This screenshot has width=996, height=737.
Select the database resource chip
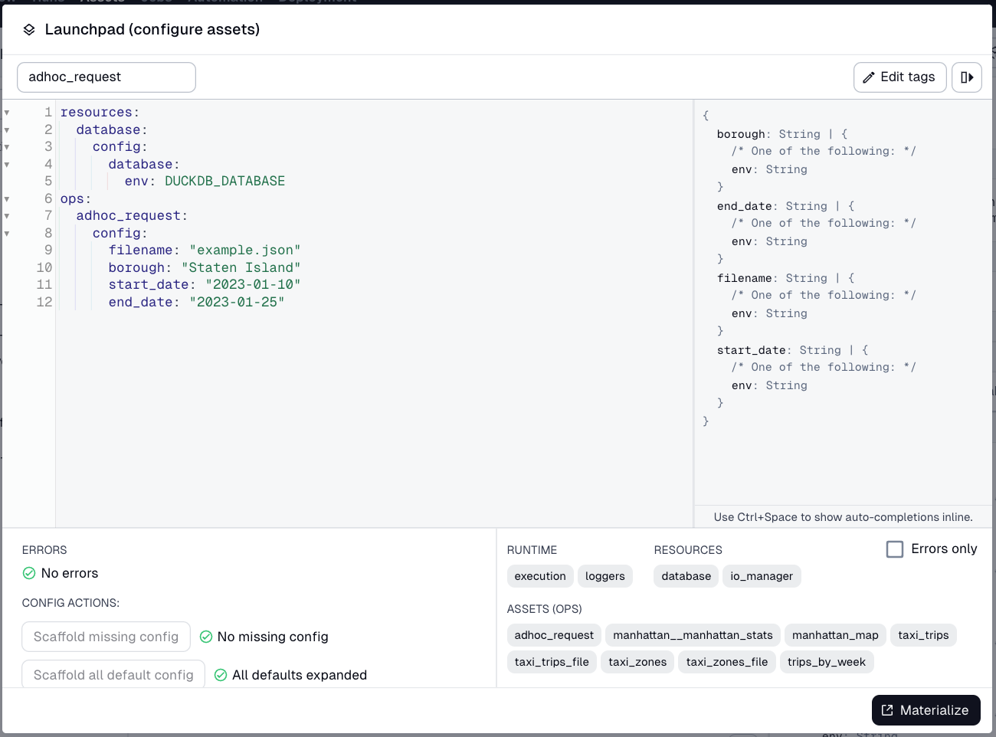pyautogui.click(x=685, y=576)
